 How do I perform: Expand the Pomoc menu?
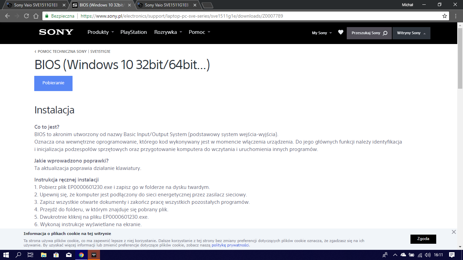pos(200,32)
